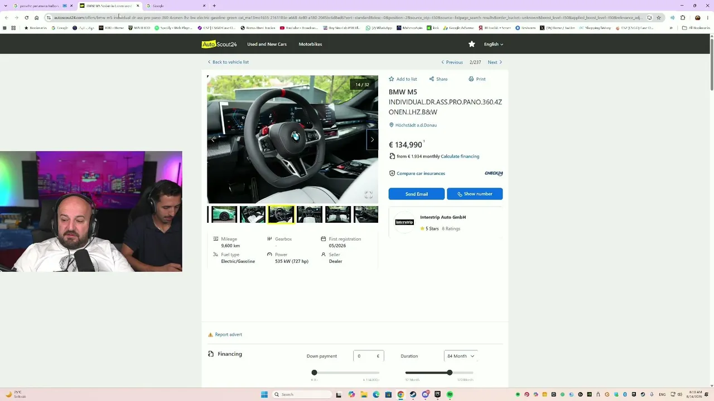Click the Share icon
This screenshot has width=714, height=401.
click(431, 79)
